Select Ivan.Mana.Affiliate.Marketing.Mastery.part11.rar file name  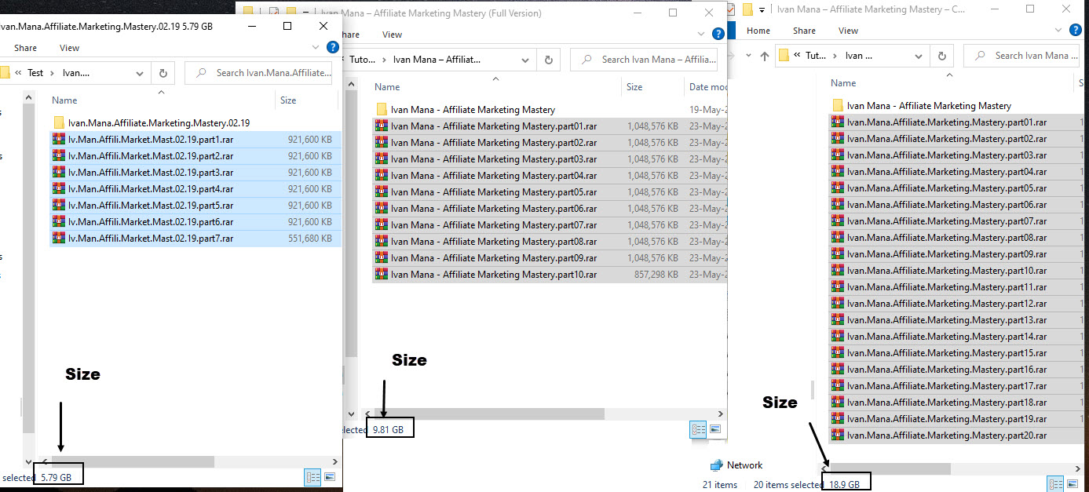[947, 287]
